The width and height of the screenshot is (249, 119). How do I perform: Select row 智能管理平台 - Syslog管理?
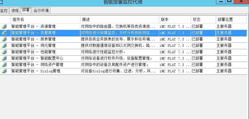click(x=123, y=71)
